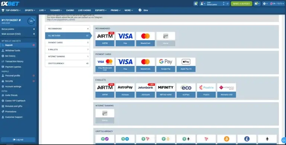Expand the Live menu
The image size is (286, 145).
[42, 10]
